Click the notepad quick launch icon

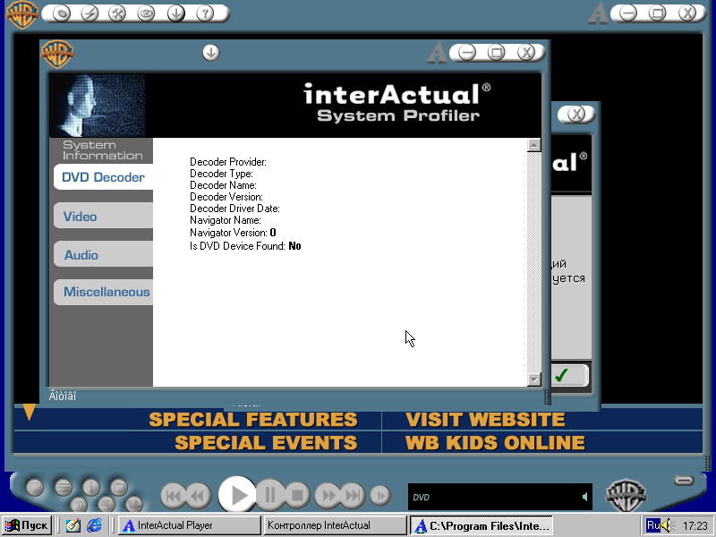click(x=72, y=525)
